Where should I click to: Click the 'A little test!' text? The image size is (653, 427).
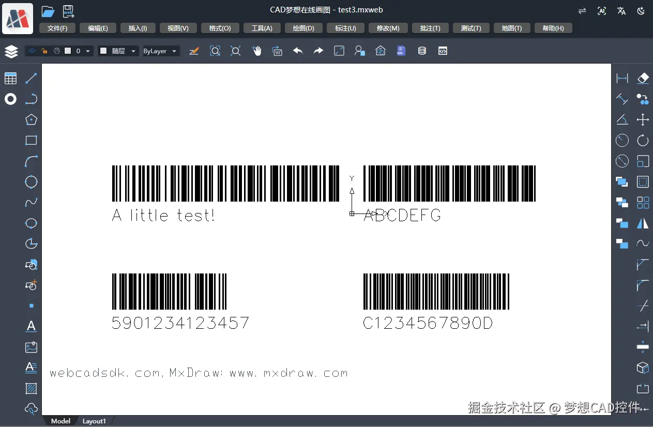[x=163, y=215]
